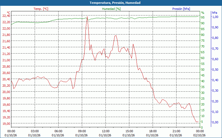Click the 'Presión [hPa]' legend label
Screen dimensions: 222x138
click(x=181, y=9)
